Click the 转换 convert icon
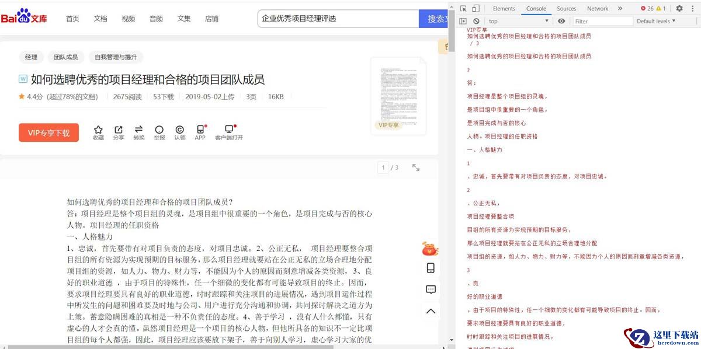Screen dimensions: 701x349 (138, 130)
